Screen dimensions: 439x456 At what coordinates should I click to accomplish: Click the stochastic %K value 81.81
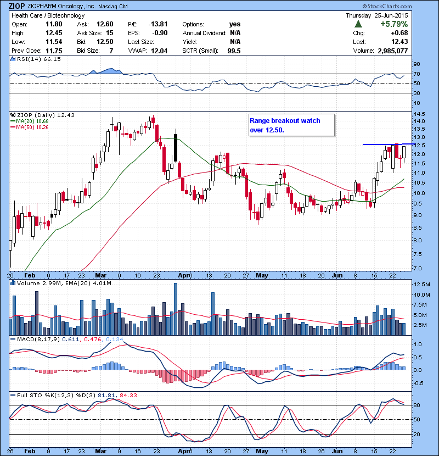click(x=106, y=395)
